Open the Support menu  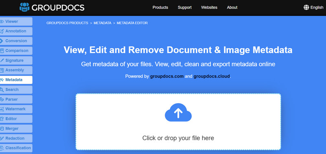tap(185, 7)
